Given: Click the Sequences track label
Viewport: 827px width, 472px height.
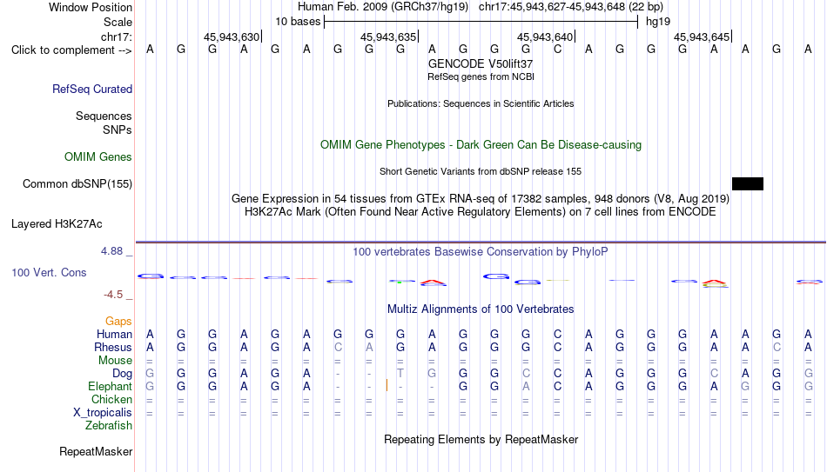Looking at the screenshot, I should (104, 116).
